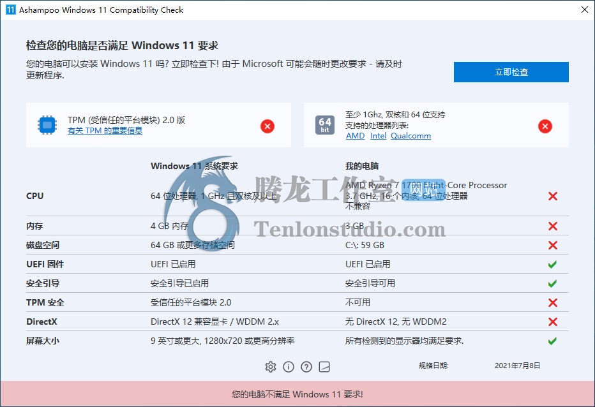Close the Compatibility Check window
The height and width of the screenshot is (407, 595).
pyautogui.click(x=585, y=10)
